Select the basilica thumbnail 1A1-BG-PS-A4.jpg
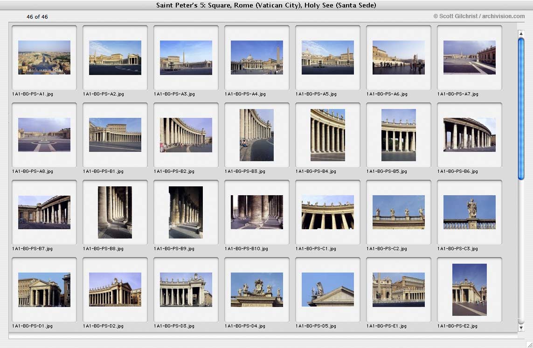Screen dimensions: 533x348 (x=256, y=57)
